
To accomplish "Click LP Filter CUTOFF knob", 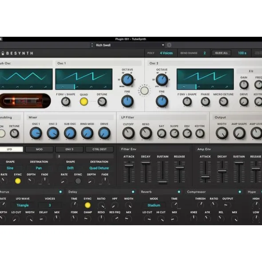I will 128,133.
